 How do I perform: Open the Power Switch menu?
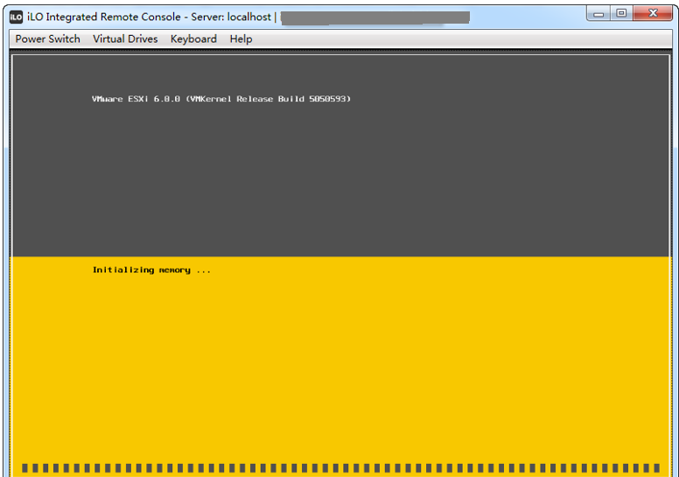coord(47,39)
